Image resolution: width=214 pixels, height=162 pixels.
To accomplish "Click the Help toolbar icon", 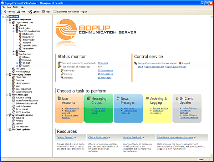I will 44,12.
